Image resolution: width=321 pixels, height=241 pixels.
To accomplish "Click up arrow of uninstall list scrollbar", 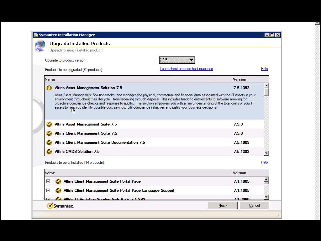I will [266, 179].
